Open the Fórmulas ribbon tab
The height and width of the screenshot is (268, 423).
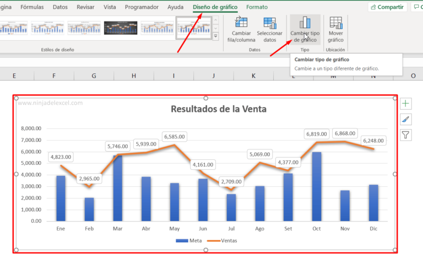[32, 7]
